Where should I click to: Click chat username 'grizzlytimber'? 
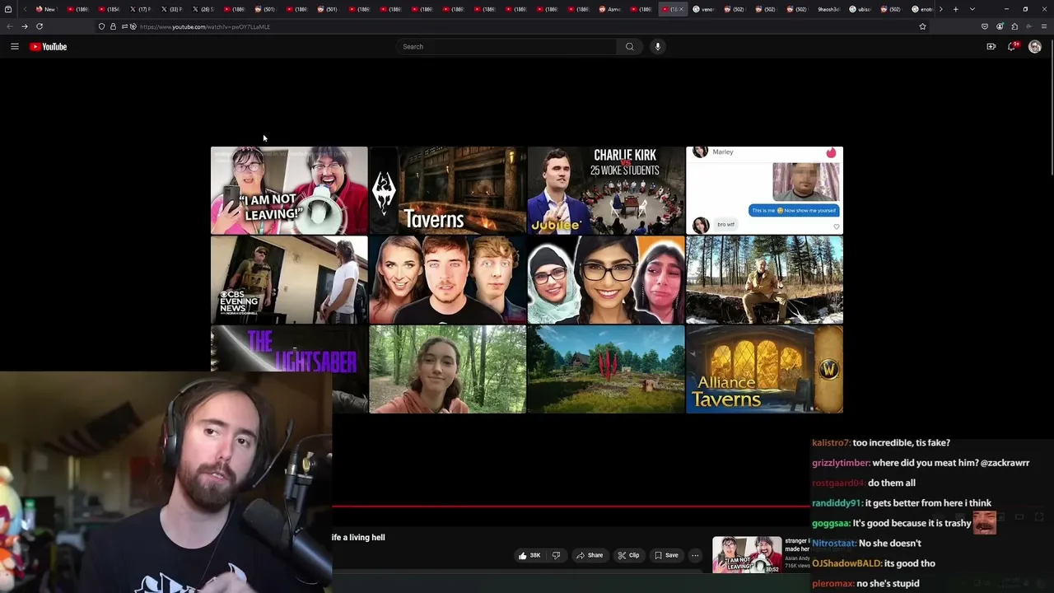tap(841, 463)
